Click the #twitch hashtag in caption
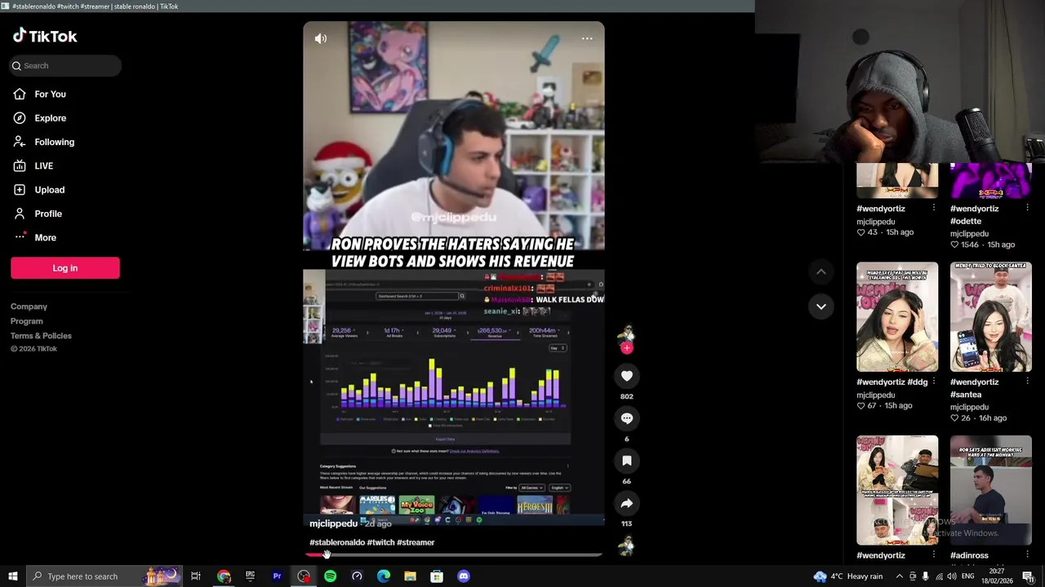Image resolution: width=1045 pixels, height=587 pixels. point(380,542)
